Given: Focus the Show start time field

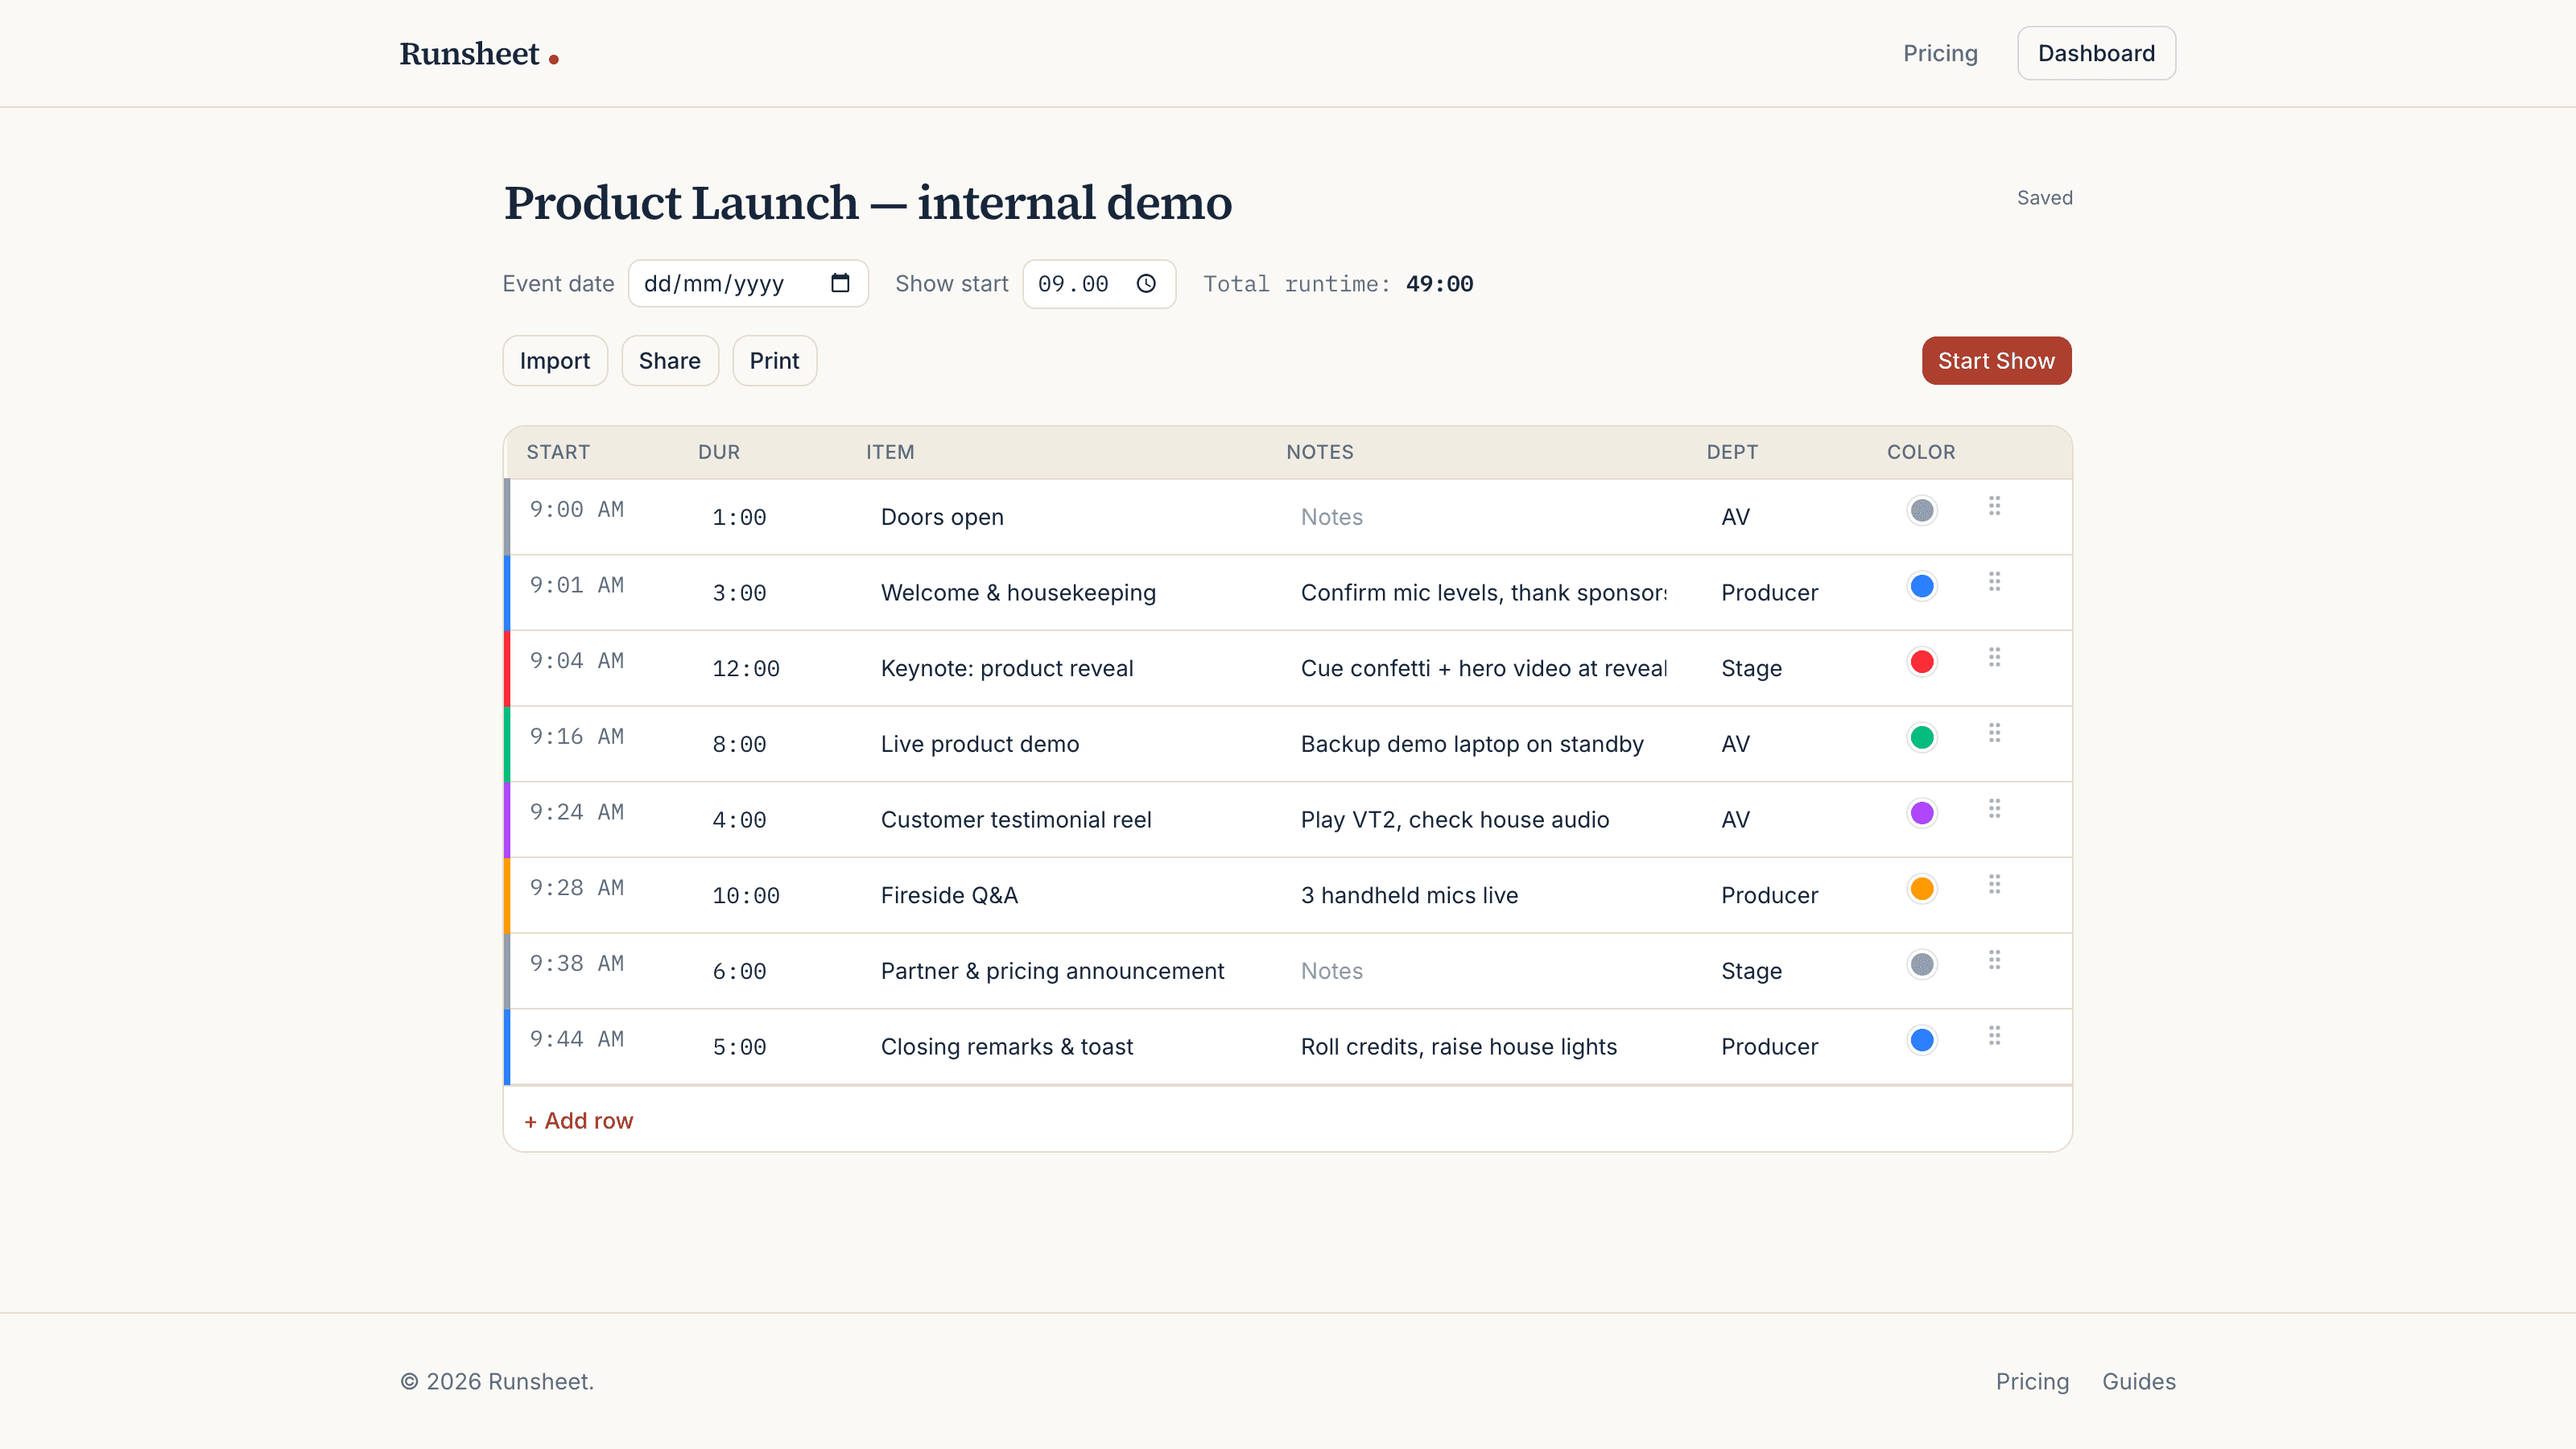Looking at the screenshot, I should [x=1099, y=284].
